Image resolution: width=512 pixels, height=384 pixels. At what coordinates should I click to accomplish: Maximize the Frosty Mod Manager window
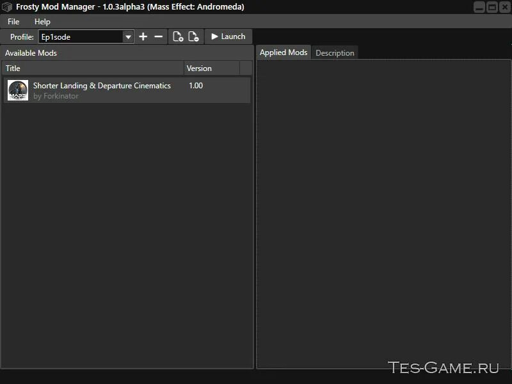(x=492, y=7)
